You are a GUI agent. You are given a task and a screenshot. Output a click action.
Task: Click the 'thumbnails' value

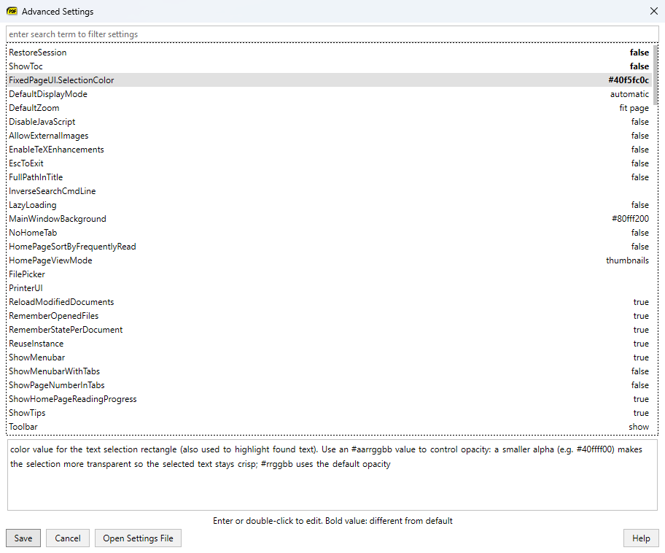(x=627, y=260)
